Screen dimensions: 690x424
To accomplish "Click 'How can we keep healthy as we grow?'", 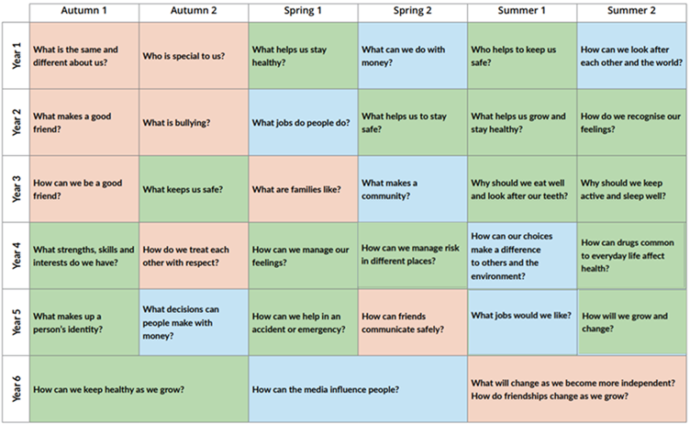I will [139, 389].
